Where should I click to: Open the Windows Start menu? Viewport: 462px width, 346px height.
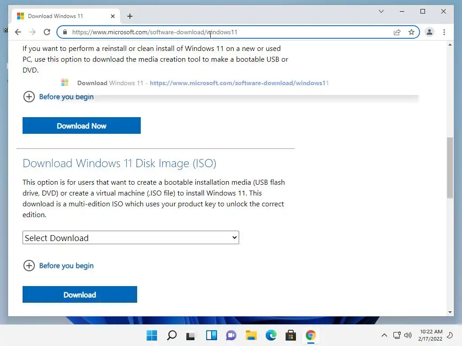point(152,335)
